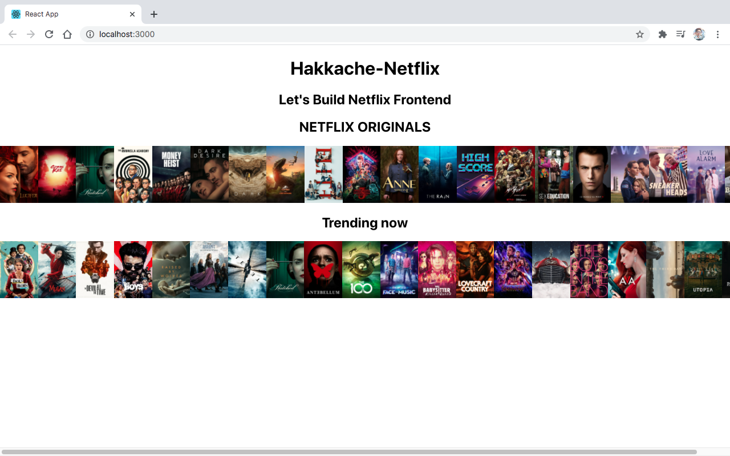Open the Cobra Kai poster
Image resolution: width=730 pixels, height=456 pixels.
(57, 174)
